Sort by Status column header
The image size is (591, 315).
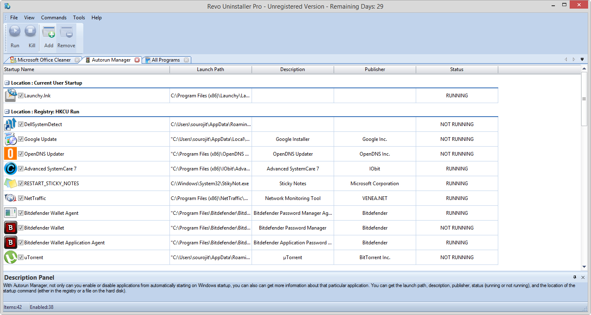pyautogui.click(x=457, y=69)
